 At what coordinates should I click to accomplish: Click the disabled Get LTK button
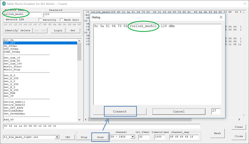[x=40, y=30]
